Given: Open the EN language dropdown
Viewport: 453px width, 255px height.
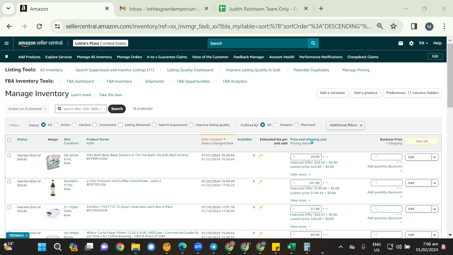Looking at the screenshot, I should (x=424, y=43).
